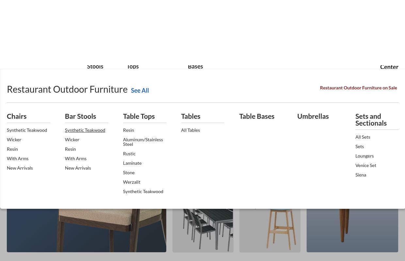Open the See All link
This screenshot has width=405, height=261.
(x=140, y=90)
